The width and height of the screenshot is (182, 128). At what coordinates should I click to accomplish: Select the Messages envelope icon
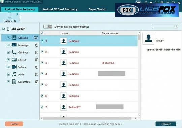(14, 45)
